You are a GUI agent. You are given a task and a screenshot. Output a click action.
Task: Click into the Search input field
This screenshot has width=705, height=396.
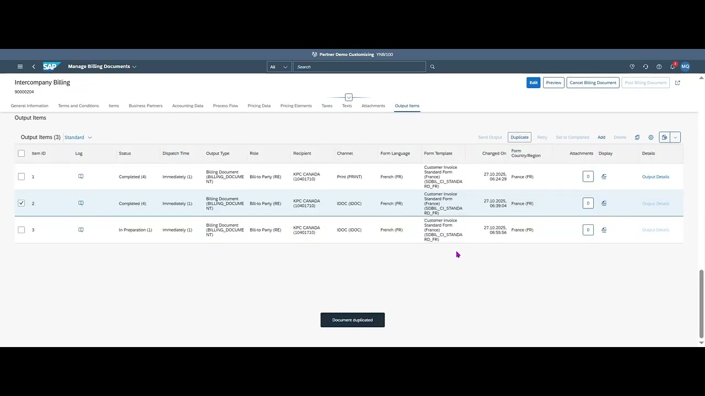359,67
